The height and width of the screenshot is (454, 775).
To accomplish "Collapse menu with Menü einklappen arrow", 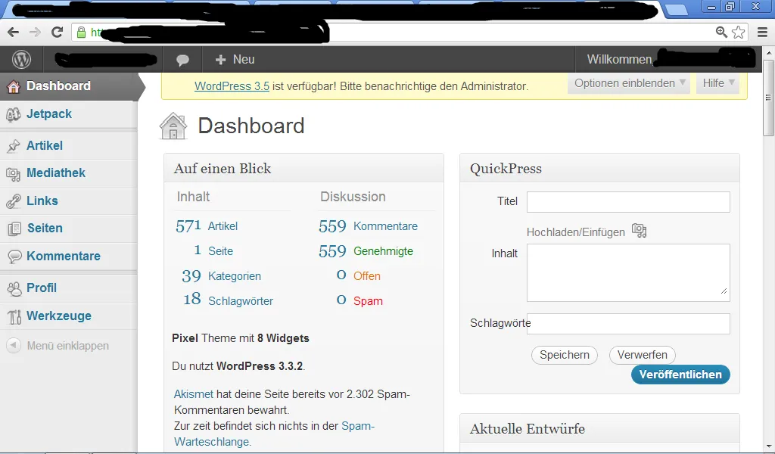I will tap(14, 345).
